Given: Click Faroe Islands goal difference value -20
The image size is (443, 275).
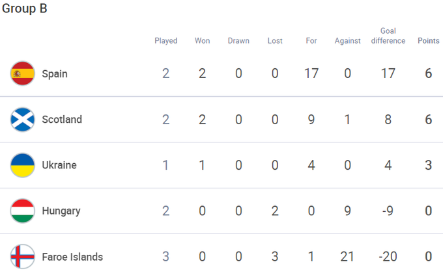Looking at the screenshot, I should (388, 257).
